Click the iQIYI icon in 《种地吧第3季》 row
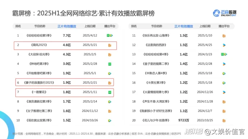248x139 pixels. pyautogui.click(x=110, y=64)
